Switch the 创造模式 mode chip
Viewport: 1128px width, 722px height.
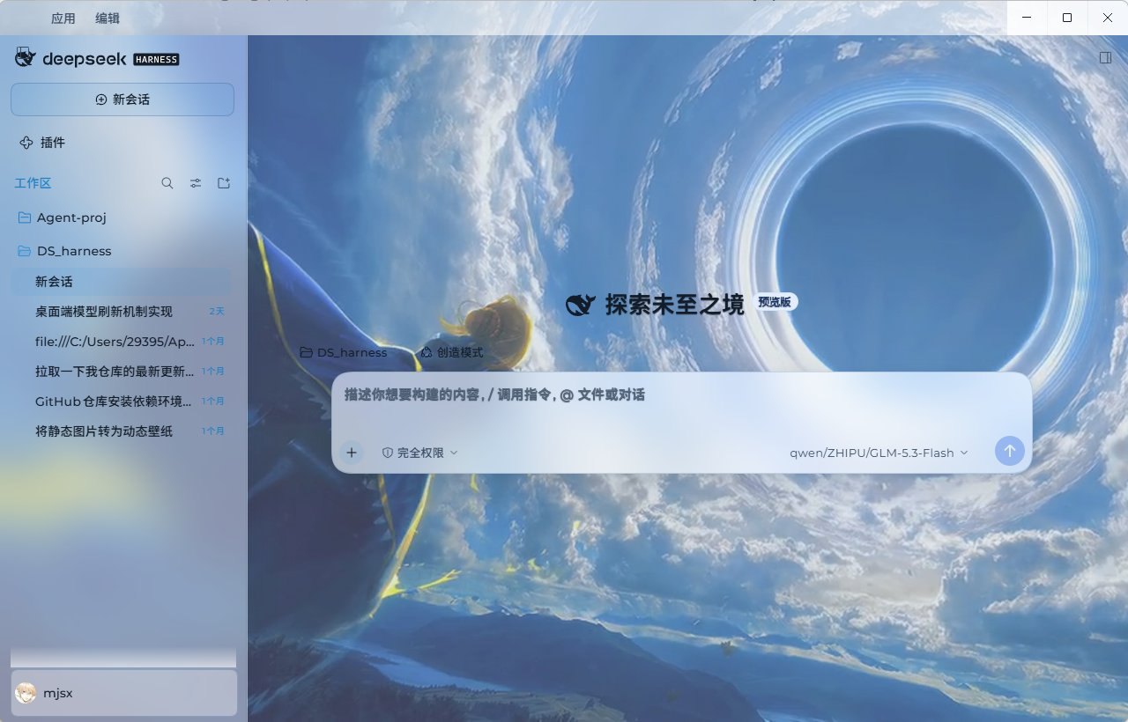click(x=452, y=352)
